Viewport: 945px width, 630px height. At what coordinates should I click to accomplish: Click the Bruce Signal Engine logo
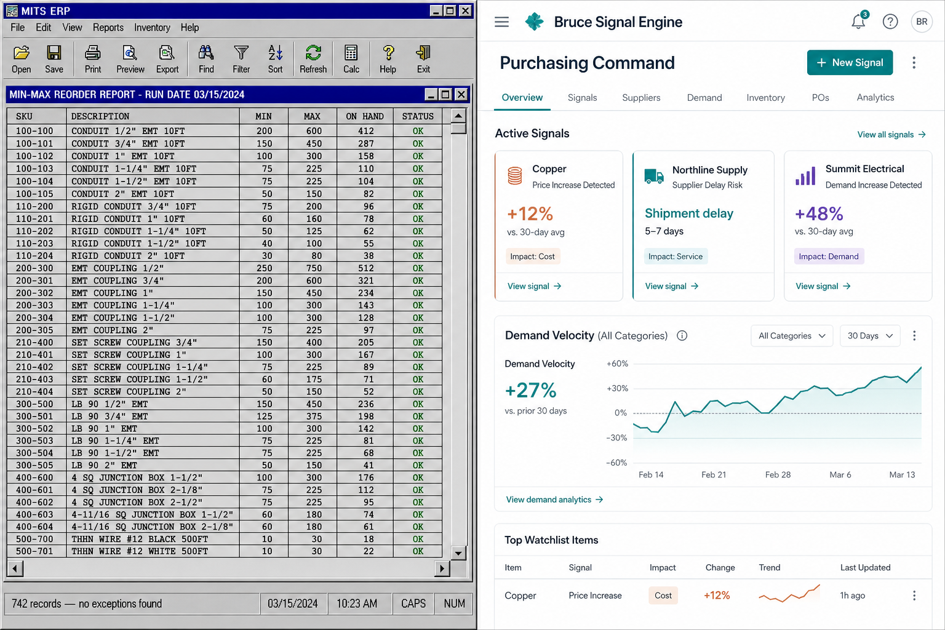click(535, 22)
